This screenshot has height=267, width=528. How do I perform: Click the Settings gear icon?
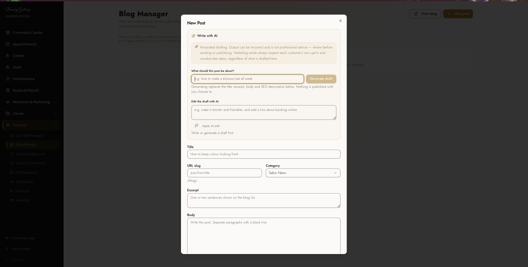(x=8, y=125)
